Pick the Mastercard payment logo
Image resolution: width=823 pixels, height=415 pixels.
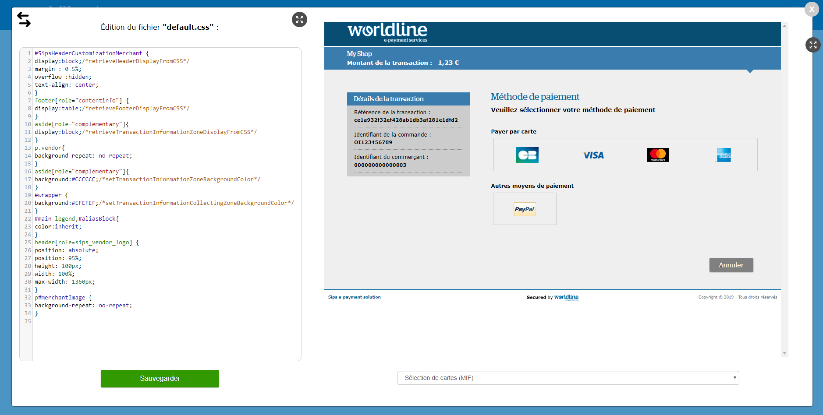tap(658, 155)
